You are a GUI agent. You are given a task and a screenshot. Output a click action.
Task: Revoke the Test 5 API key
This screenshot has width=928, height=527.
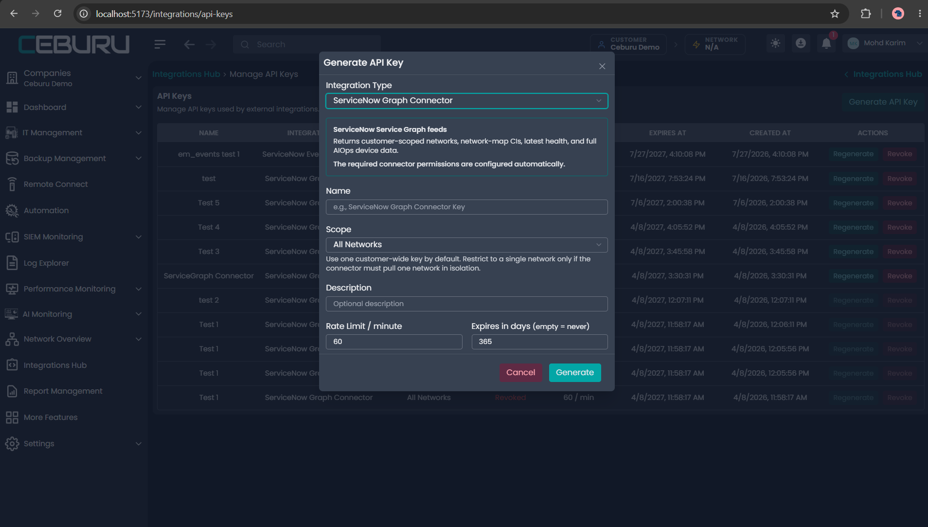pyautogui.click(x=899, y=203)
